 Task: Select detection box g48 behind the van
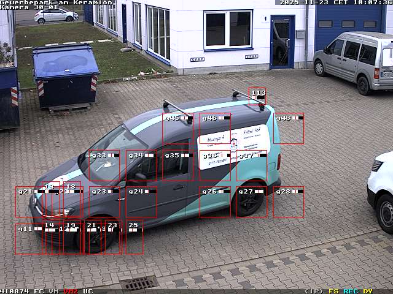coord(289,129)
